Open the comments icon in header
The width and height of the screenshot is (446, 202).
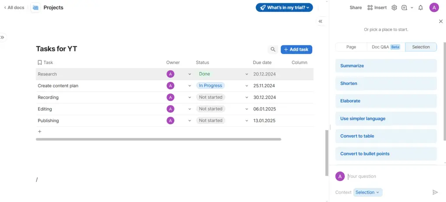click(x=404, y=8)
